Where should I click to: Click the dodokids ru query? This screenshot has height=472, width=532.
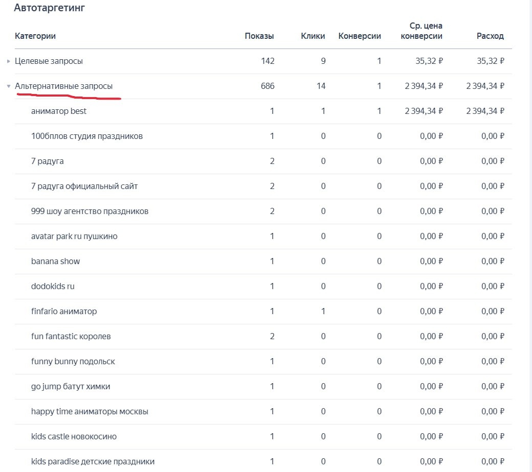(53, 287)
